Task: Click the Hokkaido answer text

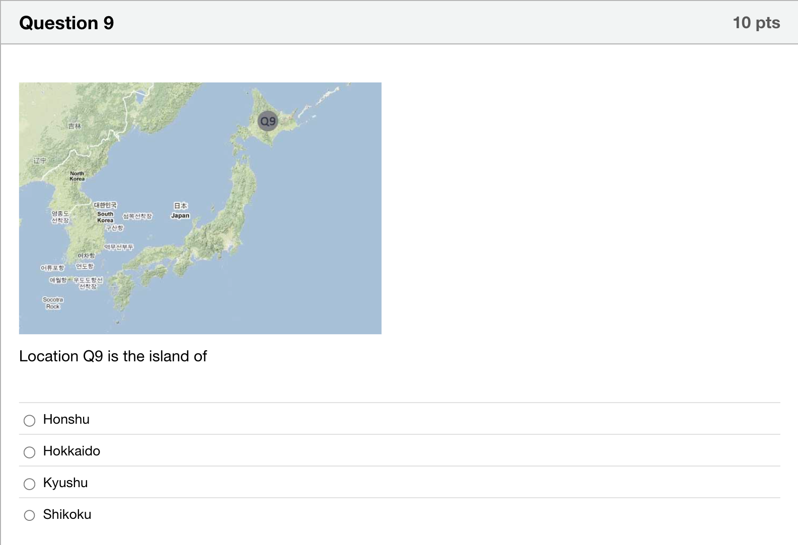Action: 71,451
